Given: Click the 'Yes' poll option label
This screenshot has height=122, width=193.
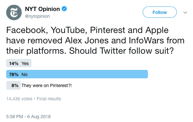Looking at the screenshot, I should click(x=25, y=63).
